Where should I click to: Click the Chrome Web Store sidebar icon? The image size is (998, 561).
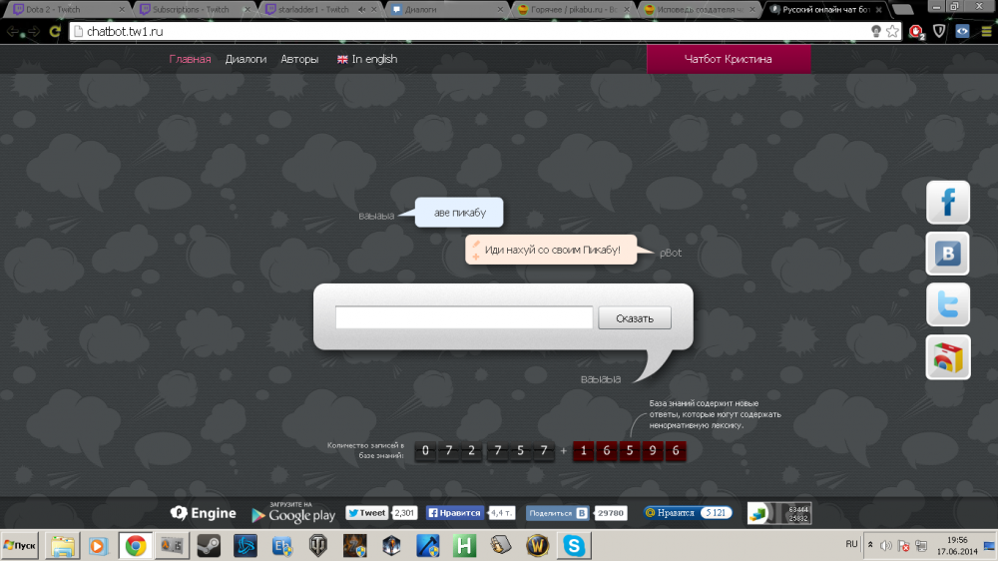tap(947, 357)
